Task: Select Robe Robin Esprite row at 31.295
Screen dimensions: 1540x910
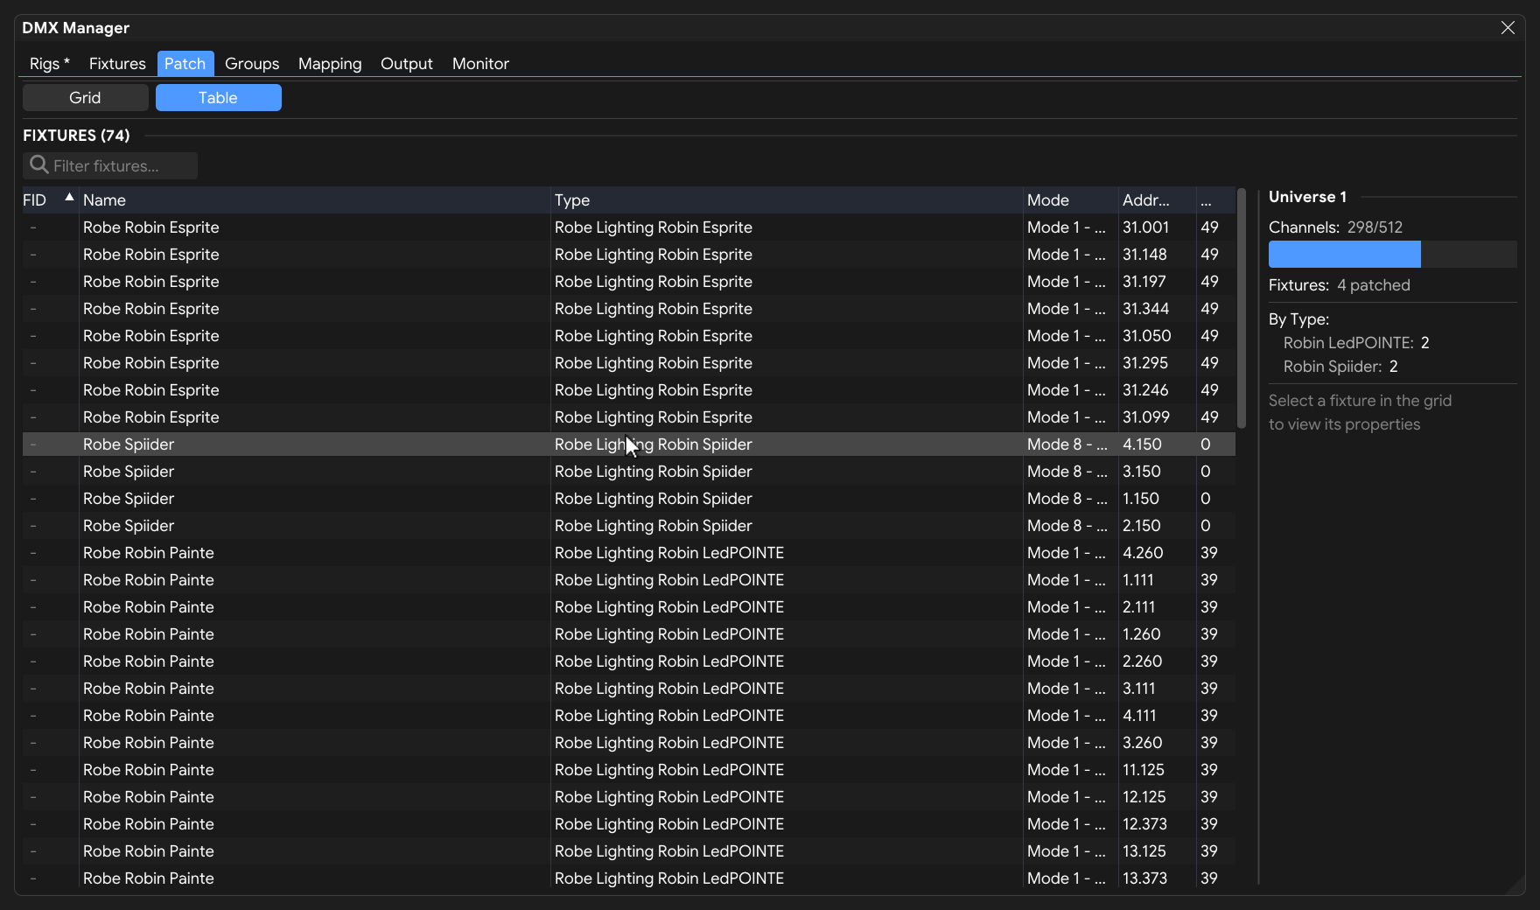Action: click(628, 363)
